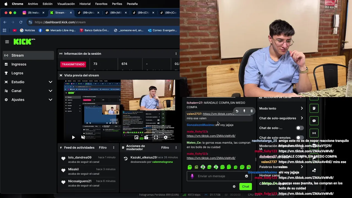Open the Favoritos menu
Image resolution: width=352 pixels, height=198 pixels.
click(101, 4)
